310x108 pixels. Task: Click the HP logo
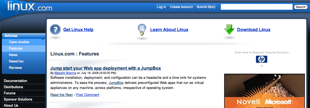coord(262,59)
